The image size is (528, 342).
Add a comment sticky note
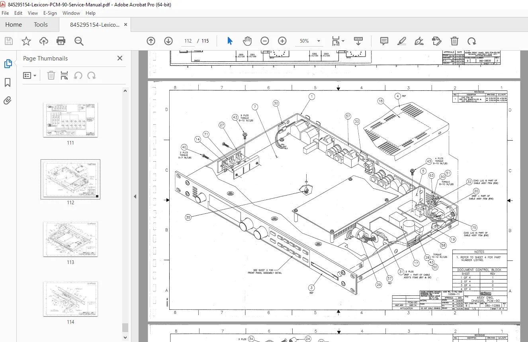pyautogui.click(x=384, y=41)
